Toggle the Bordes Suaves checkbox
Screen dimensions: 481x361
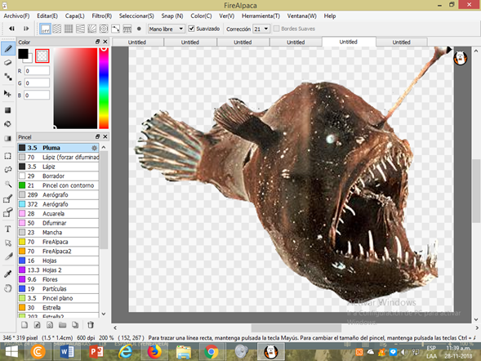point(276,29)
